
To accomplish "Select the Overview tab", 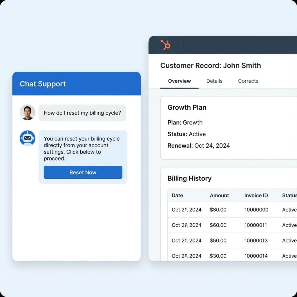I will (179, 81).
